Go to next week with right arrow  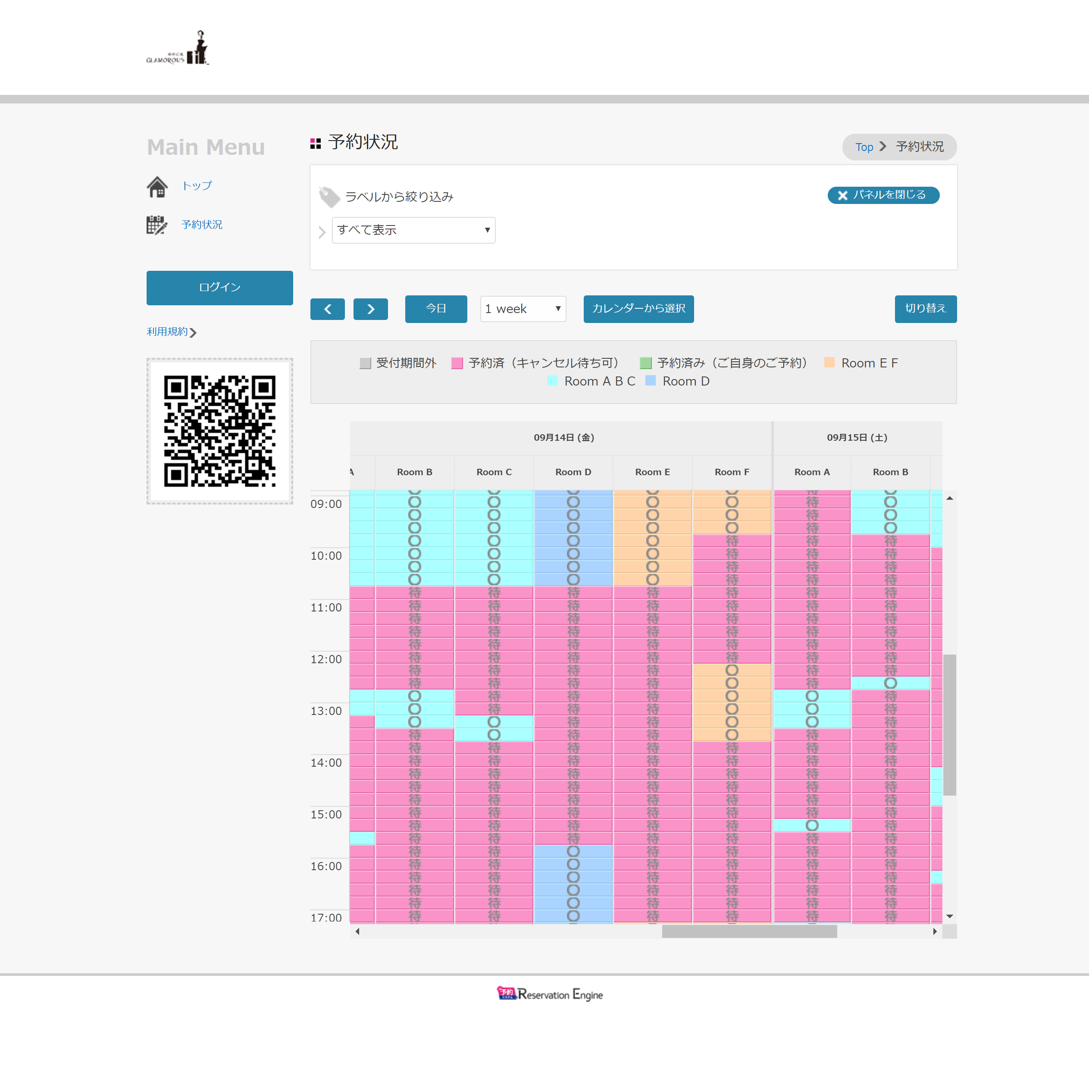pyautogui.click(x=370, y=309)
